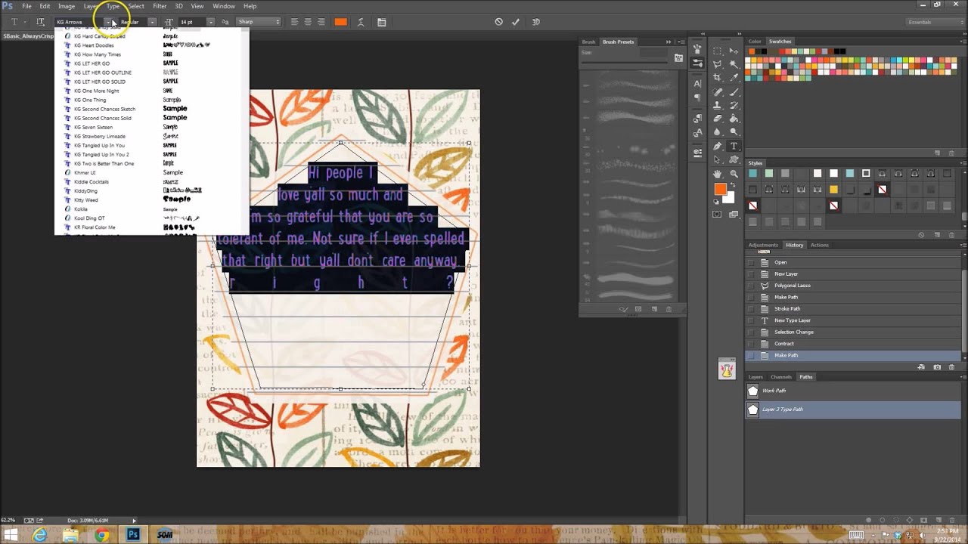Expand the font size 14 pt dropdown
This screenshot has width=968, height=544.
(x=210, y=22)
